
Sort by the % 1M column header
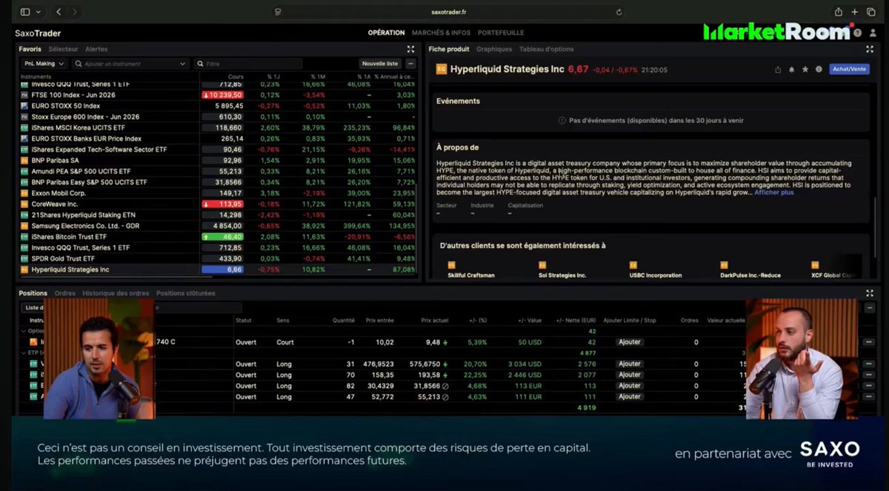[318, 76]
